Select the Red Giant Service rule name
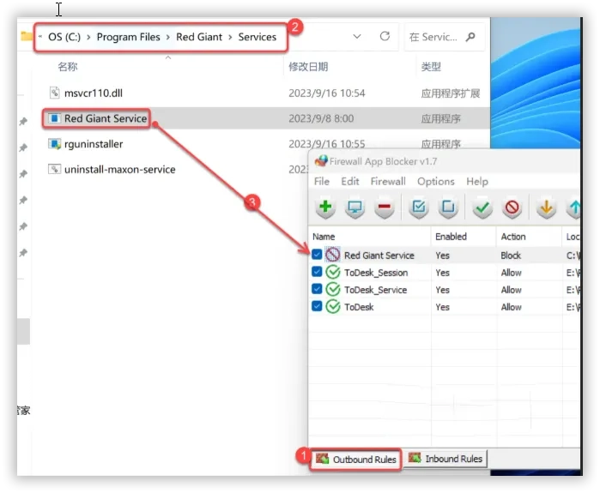The width and height of the screenshot is (600, 493). pos(379,256)
